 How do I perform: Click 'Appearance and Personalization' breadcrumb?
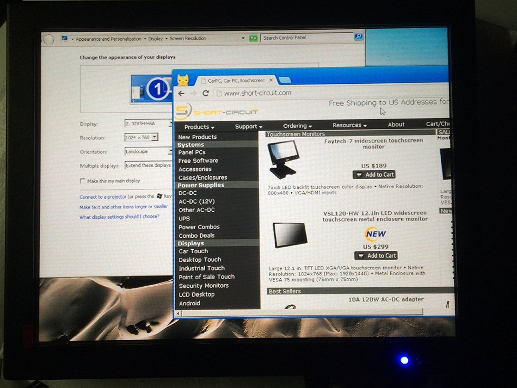[108, 39]
